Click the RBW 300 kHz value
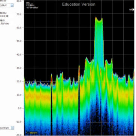 [4, 23]
